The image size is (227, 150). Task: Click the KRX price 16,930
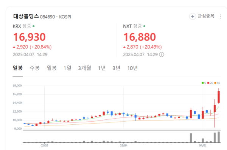[x=30, y=37]
